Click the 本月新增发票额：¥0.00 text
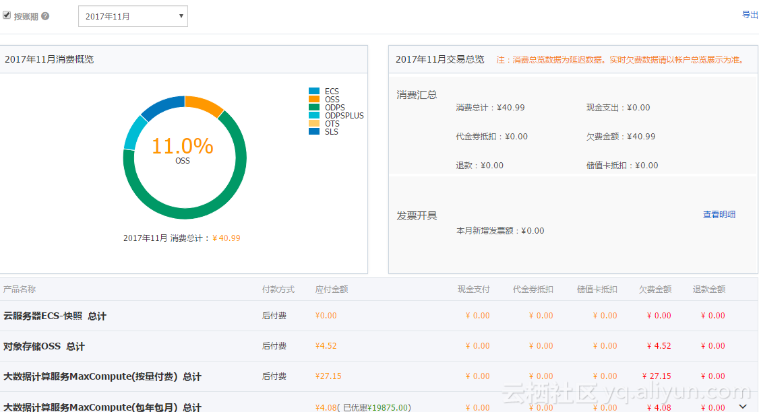Image resolution: width=759 pixels, height=412 pixels. coord(500,231)
